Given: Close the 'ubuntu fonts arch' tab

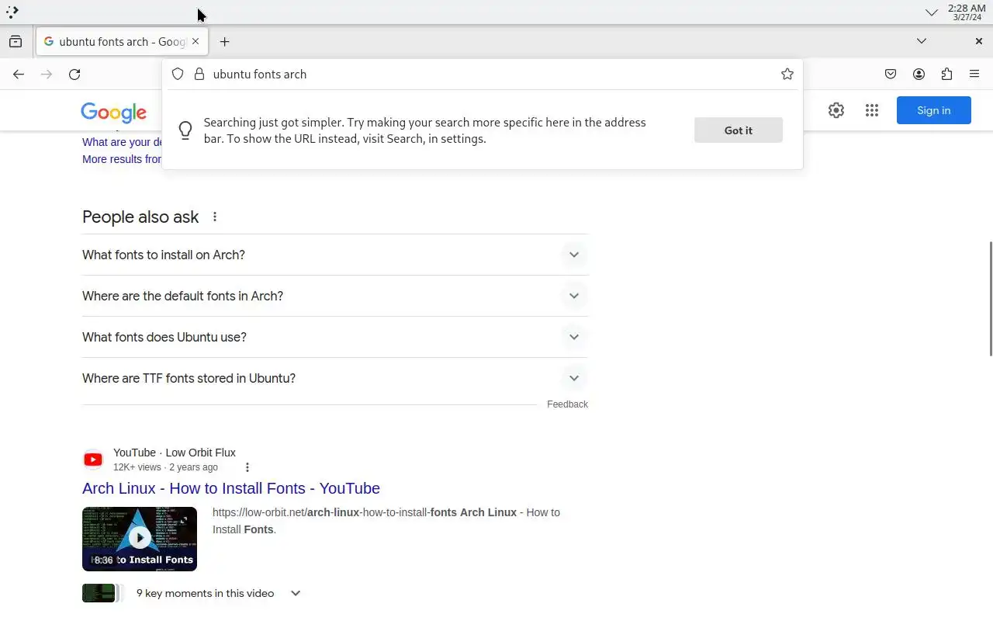Looking at the screenshot, I should [195, 41].
